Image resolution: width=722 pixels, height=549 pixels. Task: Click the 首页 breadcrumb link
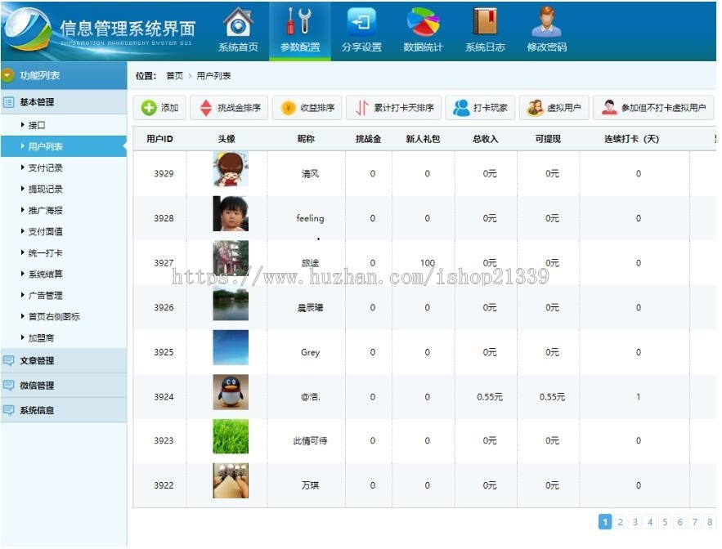(174, 75)
